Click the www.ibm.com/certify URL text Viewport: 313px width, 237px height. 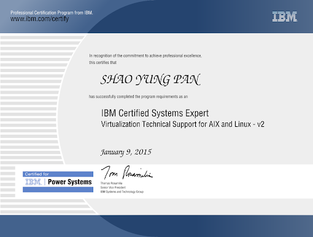point(40,19)
